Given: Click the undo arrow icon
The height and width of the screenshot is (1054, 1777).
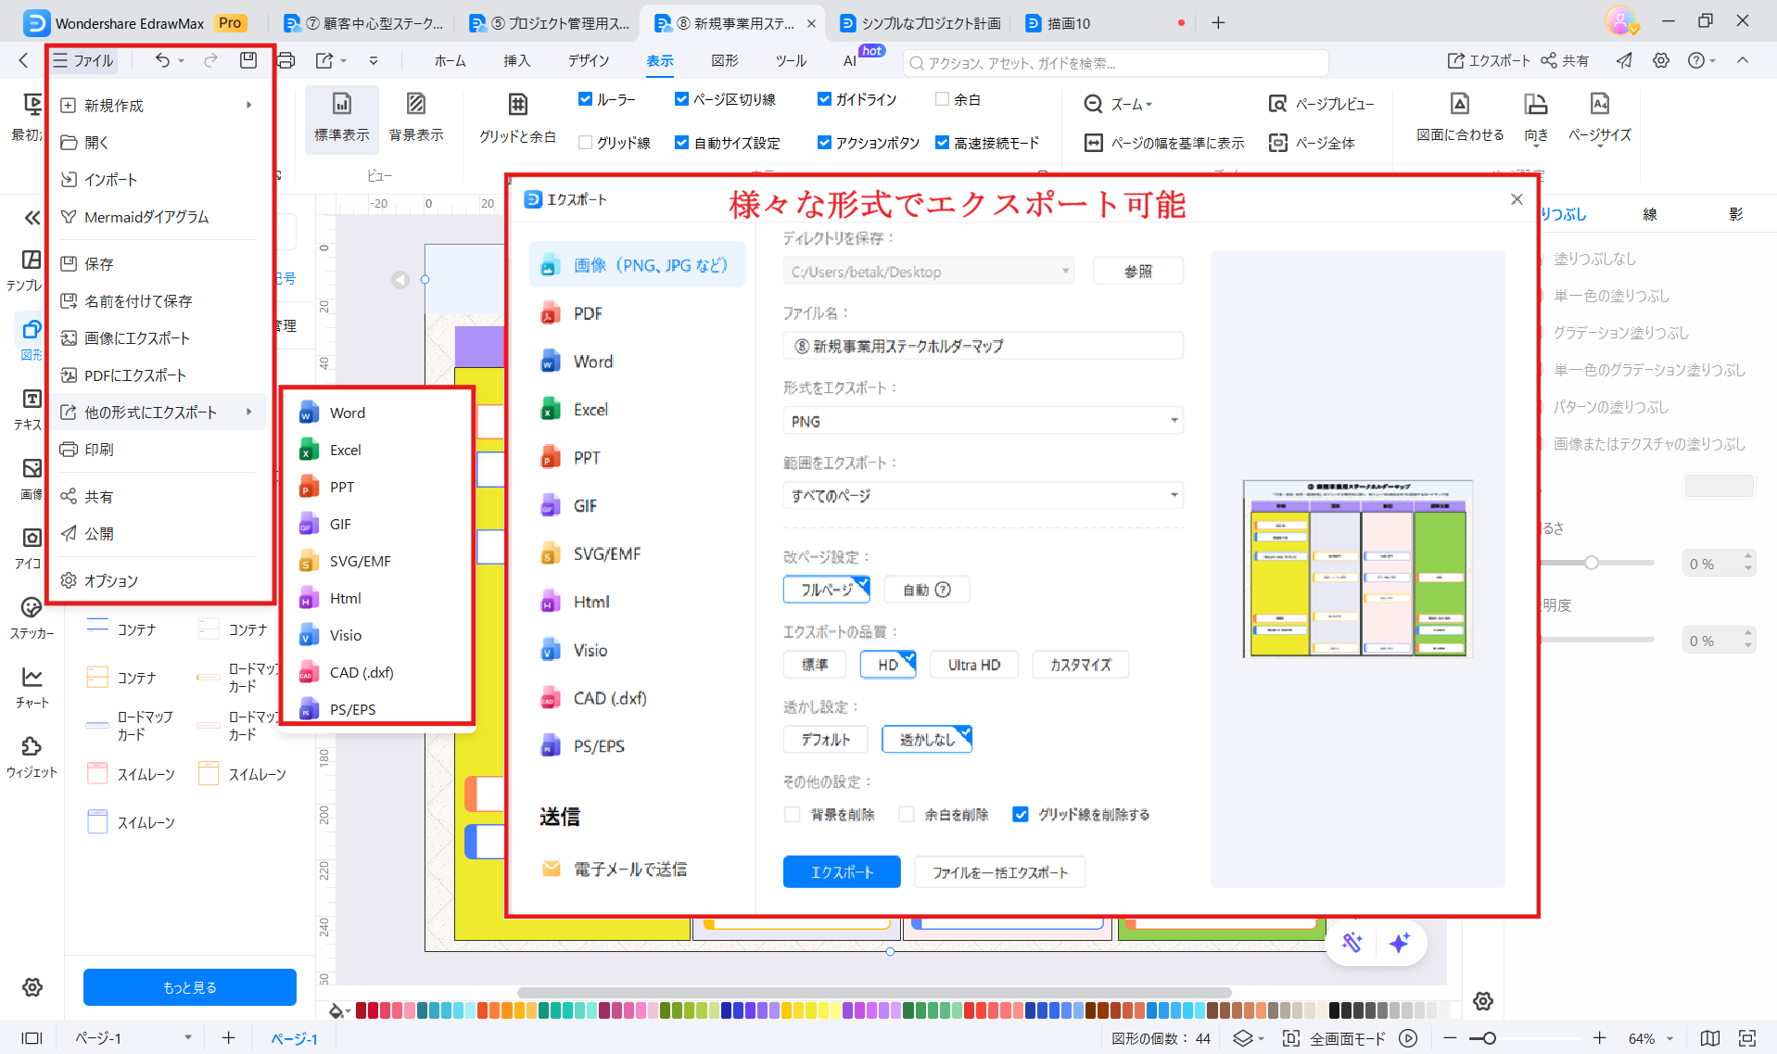Looking at the screenshot, I should (x=162, y=60).
